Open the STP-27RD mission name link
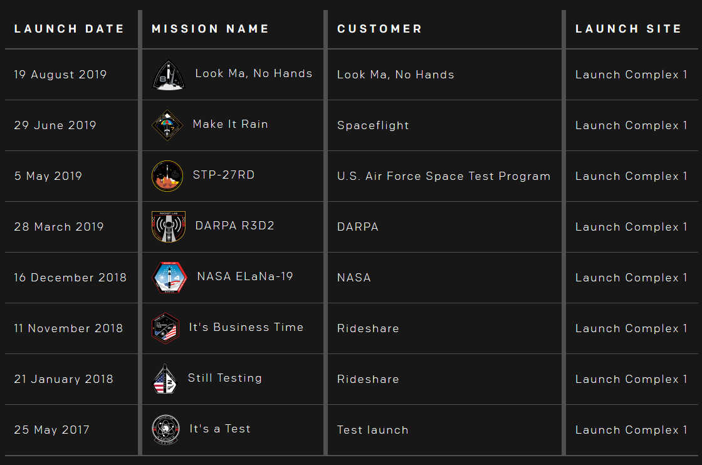This screenshot has height=465, width=702. [224, 175]
